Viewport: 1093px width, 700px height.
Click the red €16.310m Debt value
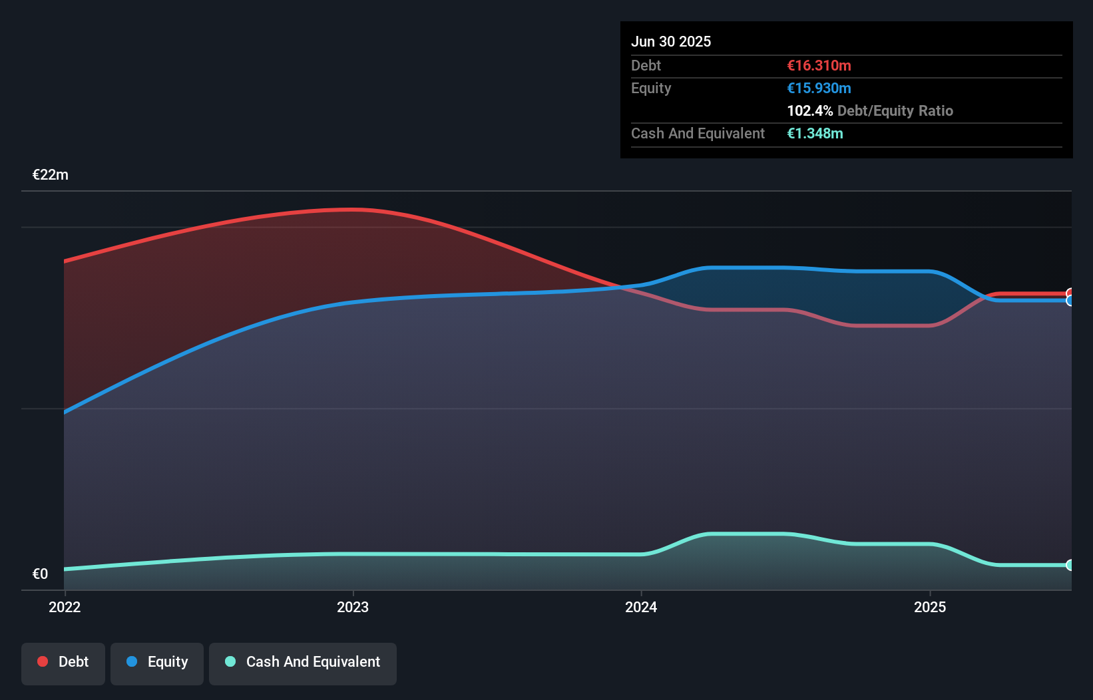[819, 65]
